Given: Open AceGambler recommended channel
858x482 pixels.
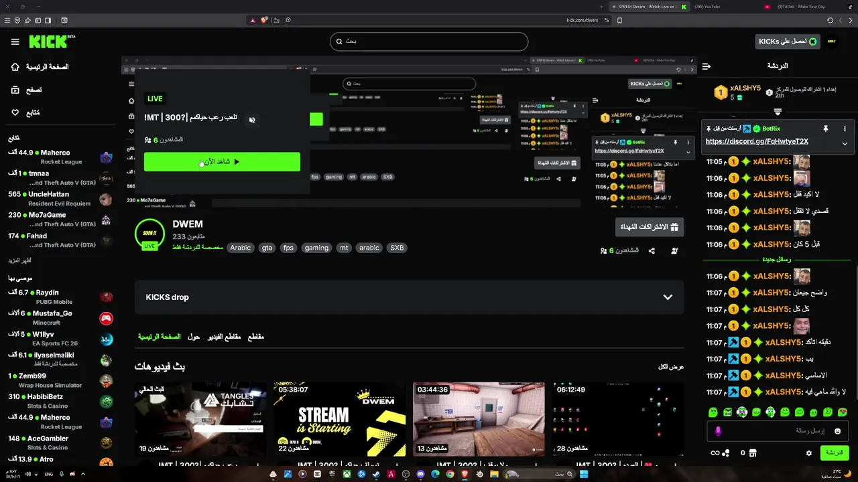Looking at the screenshot, I should pos(60,443).
